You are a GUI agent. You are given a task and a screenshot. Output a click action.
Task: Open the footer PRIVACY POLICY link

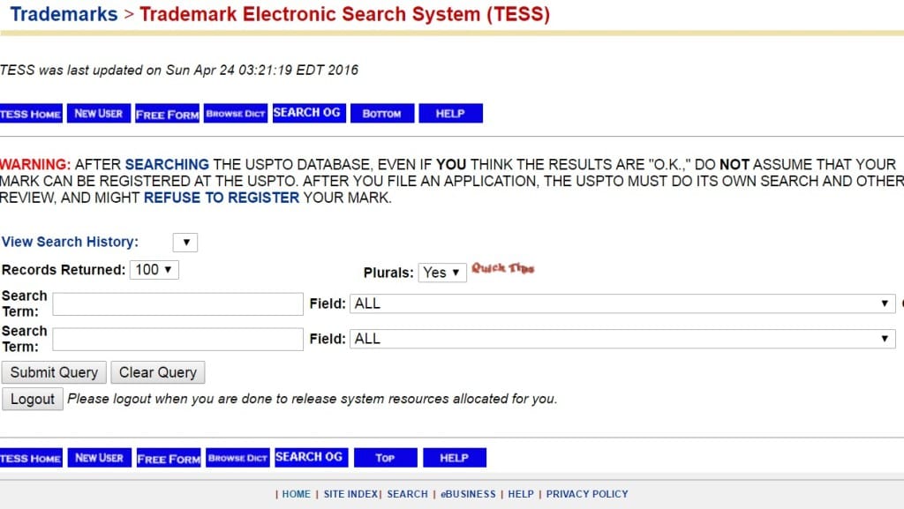(587, 494)
